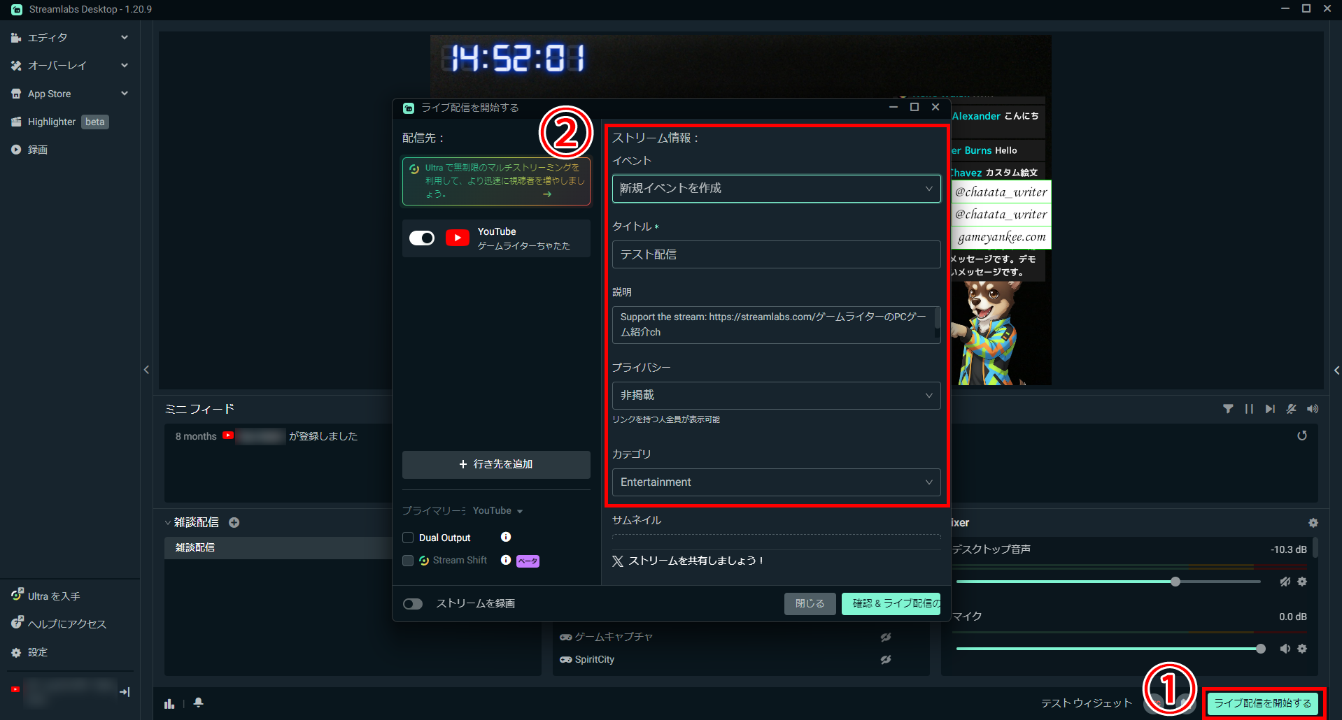Open the カテゴリ Entertainment dropdown
The width and height of the screenshot is (1342, 720).
776,482
